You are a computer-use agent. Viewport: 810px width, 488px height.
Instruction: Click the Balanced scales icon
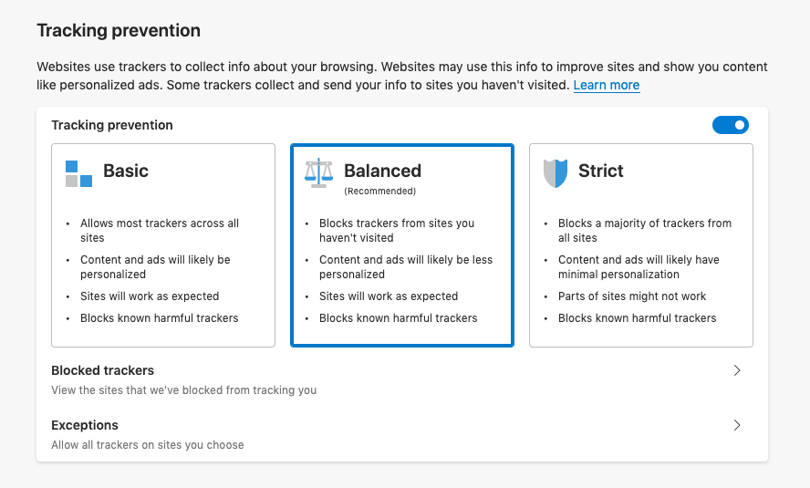click(x=318, y=172)
